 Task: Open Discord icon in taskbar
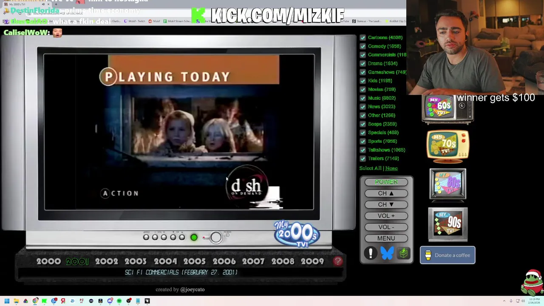pyautogui.click(x=110, y=301)
